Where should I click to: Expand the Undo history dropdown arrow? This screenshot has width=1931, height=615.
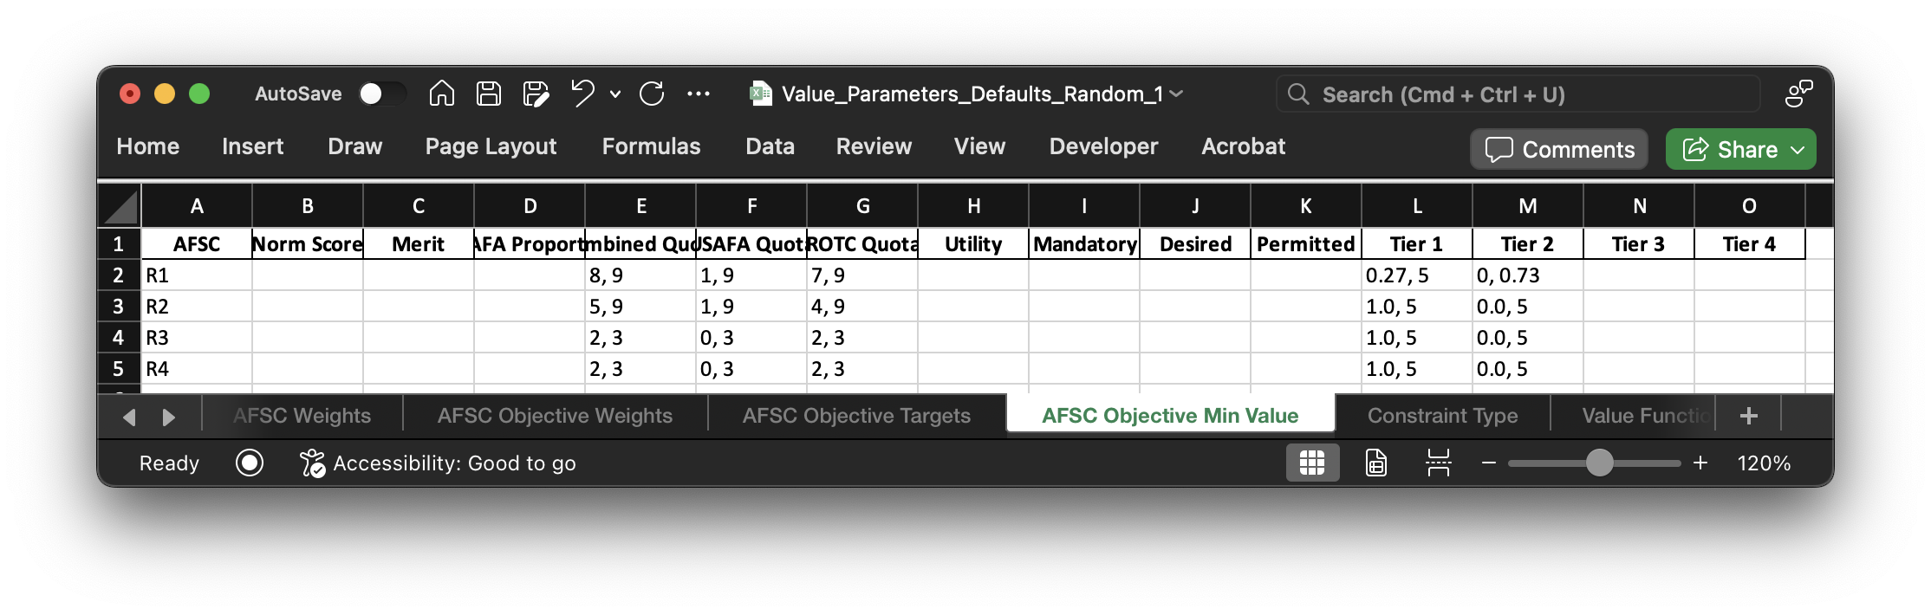615,94
